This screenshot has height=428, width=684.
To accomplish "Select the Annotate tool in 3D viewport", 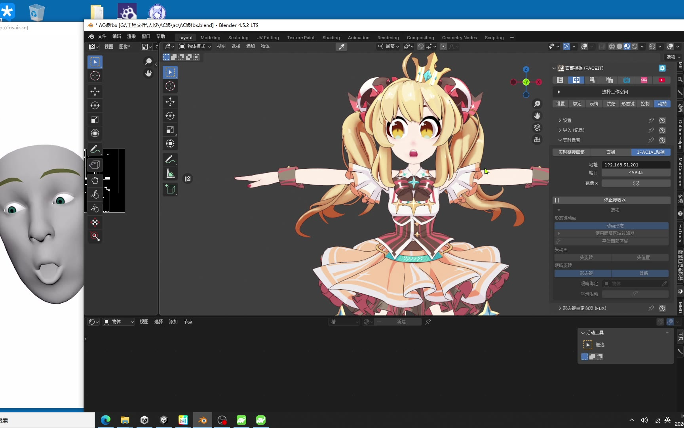I will (170, 159).
